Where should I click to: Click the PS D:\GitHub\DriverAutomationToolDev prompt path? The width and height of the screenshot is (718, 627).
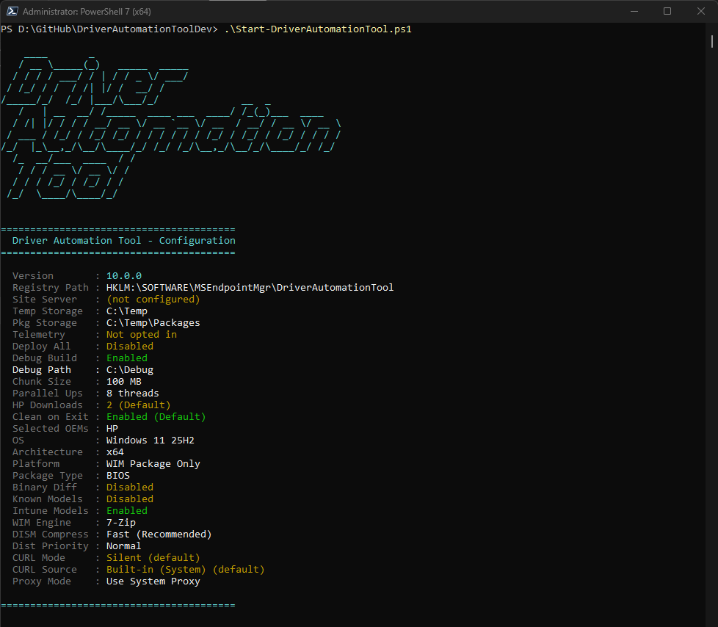pyautogui.click(x=109, y=29)
